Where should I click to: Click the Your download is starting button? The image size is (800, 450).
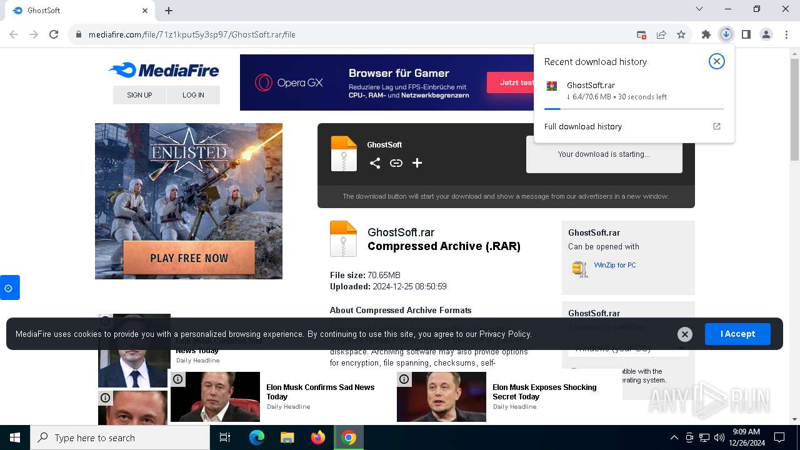pyautogui.click(x=604, y=154)
